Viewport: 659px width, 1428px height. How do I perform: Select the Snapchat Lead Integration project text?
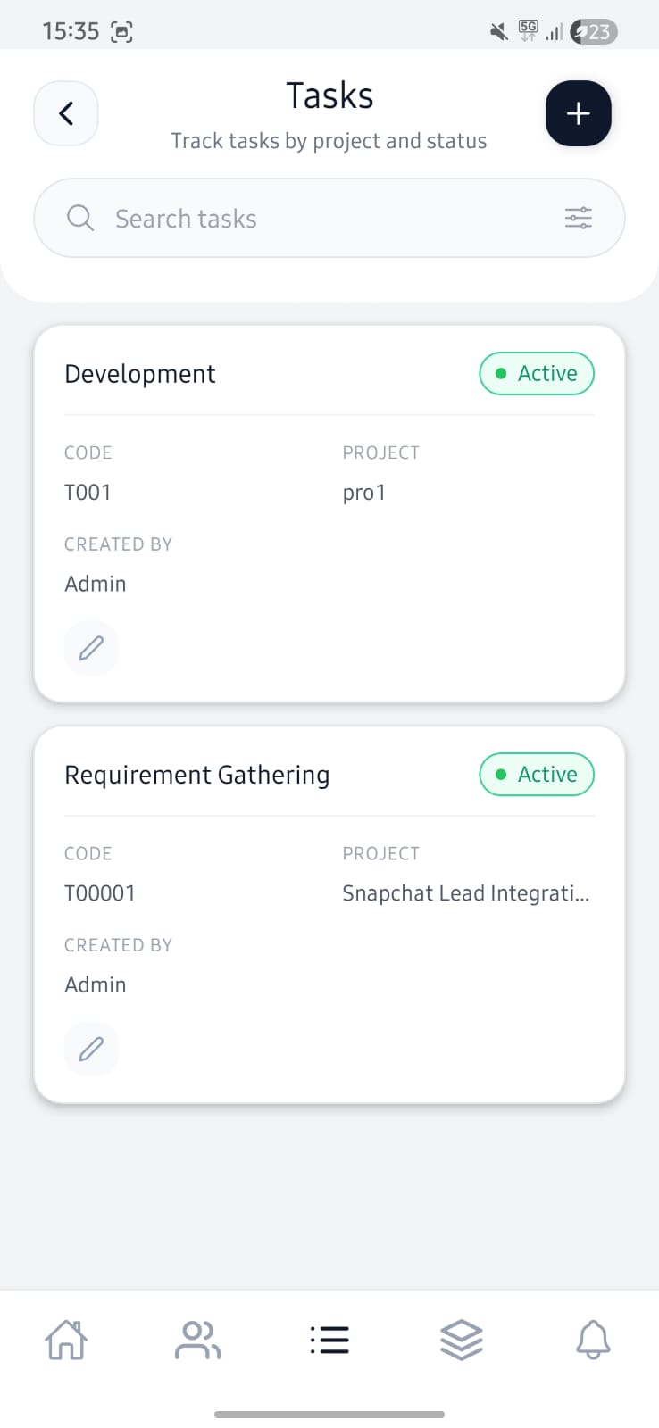(x=465, y=893)
